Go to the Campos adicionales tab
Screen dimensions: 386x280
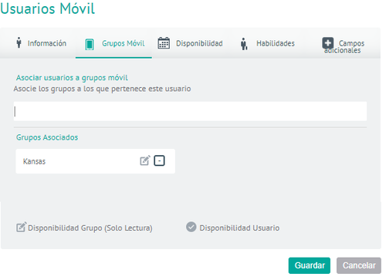click(x=344, y=46)
